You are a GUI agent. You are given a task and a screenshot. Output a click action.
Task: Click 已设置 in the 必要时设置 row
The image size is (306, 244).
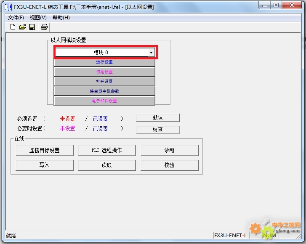pos(101,129)
